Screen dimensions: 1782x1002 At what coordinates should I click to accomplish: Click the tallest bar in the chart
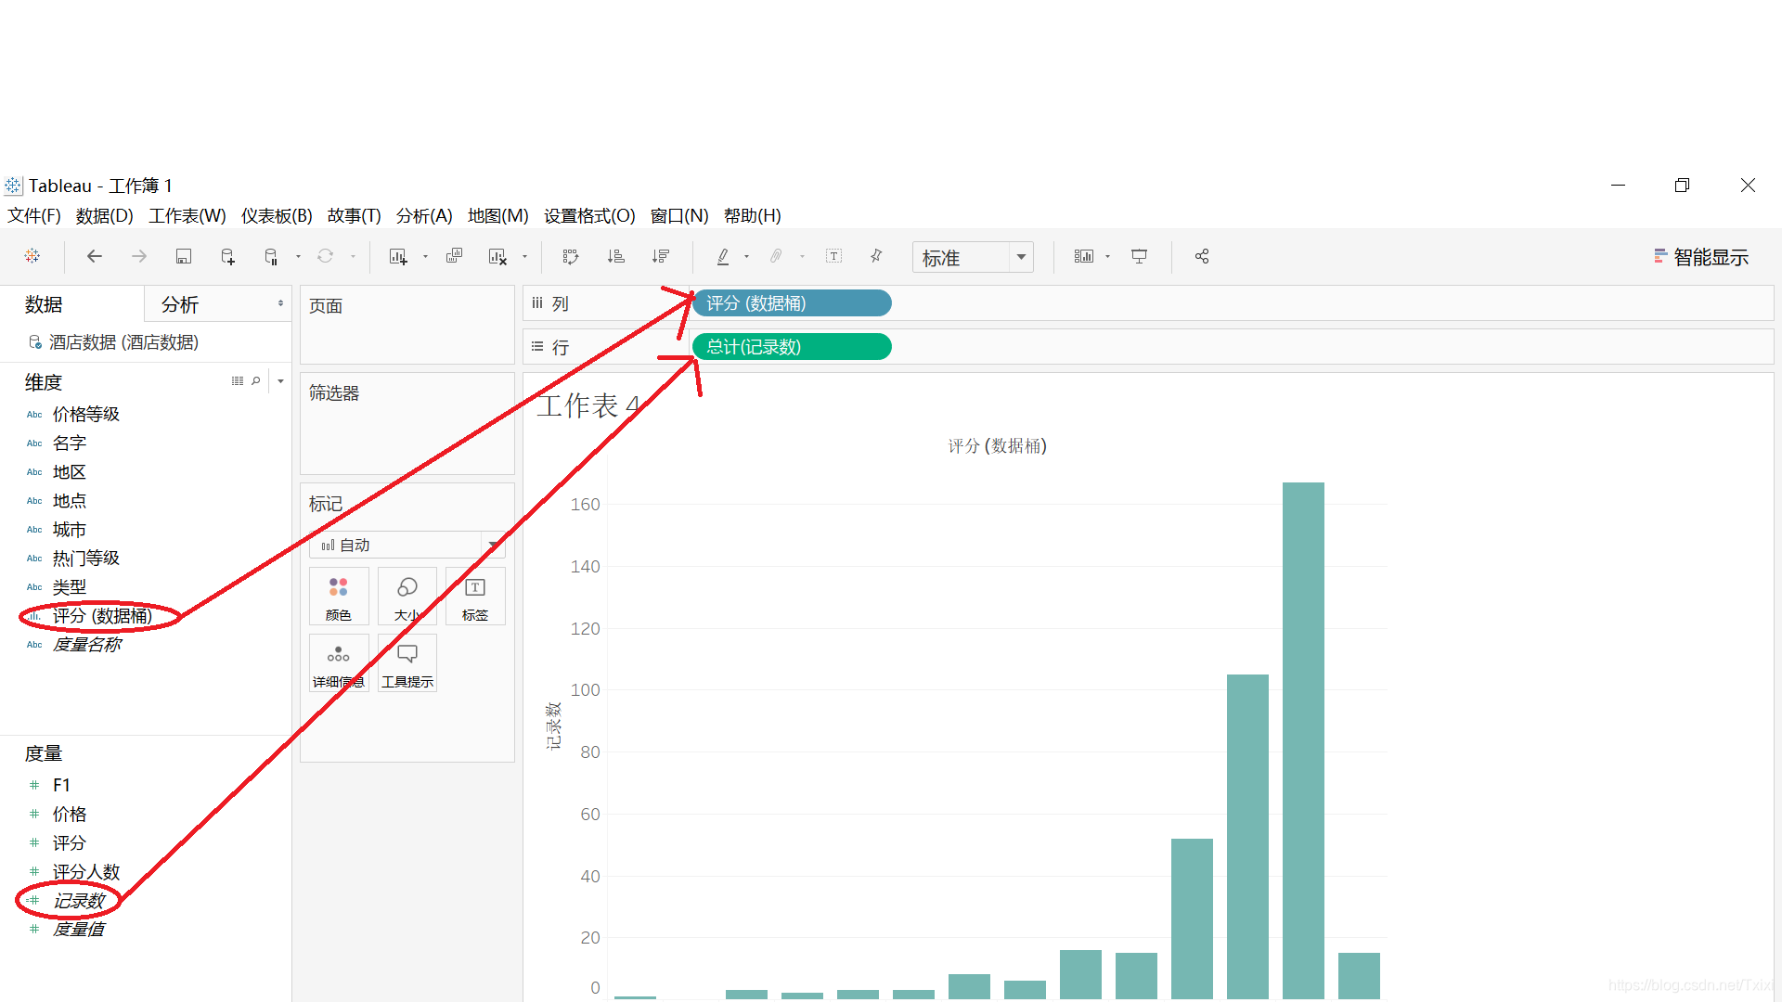click(x=1303, y=740)
